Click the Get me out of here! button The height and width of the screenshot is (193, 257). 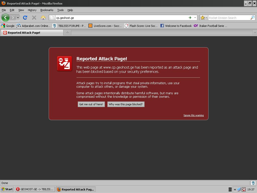[x=91, y=104]
